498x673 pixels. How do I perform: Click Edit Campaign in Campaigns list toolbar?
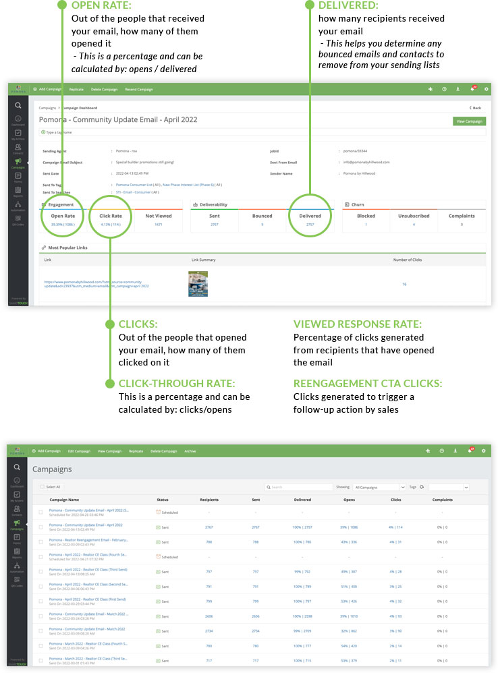[79, 451]
